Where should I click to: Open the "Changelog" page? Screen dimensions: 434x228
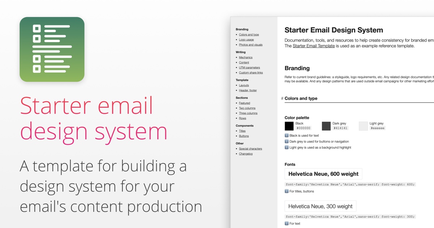click(x=246, y=153)
